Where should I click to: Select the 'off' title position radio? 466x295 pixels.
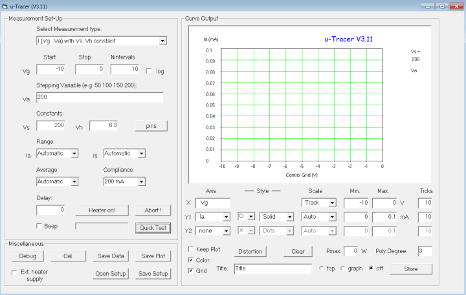(371, 269)
